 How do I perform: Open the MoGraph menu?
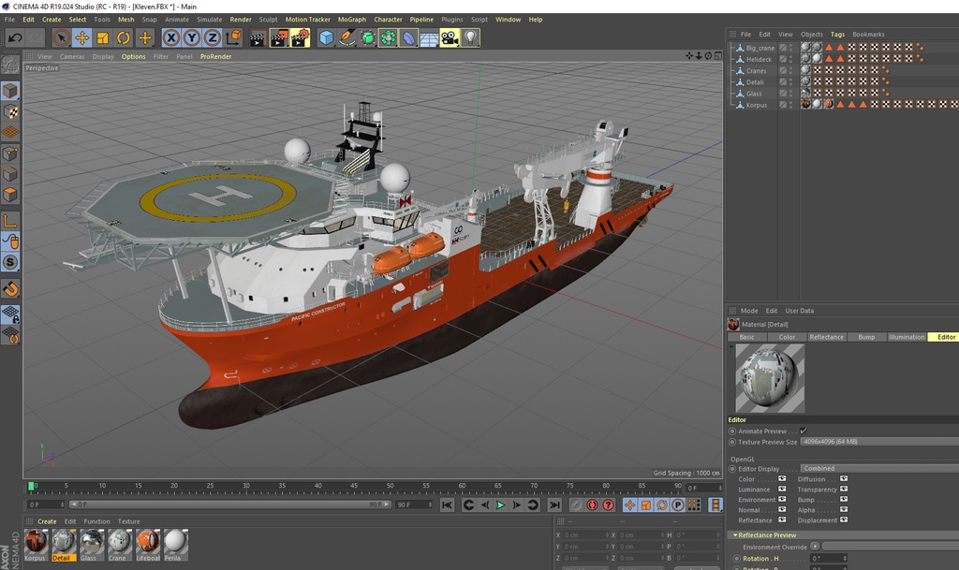352,19
